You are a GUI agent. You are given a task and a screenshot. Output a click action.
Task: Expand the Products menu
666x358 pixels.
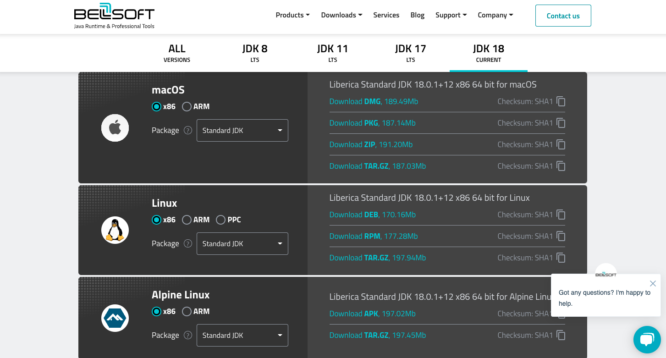point(292,15)
